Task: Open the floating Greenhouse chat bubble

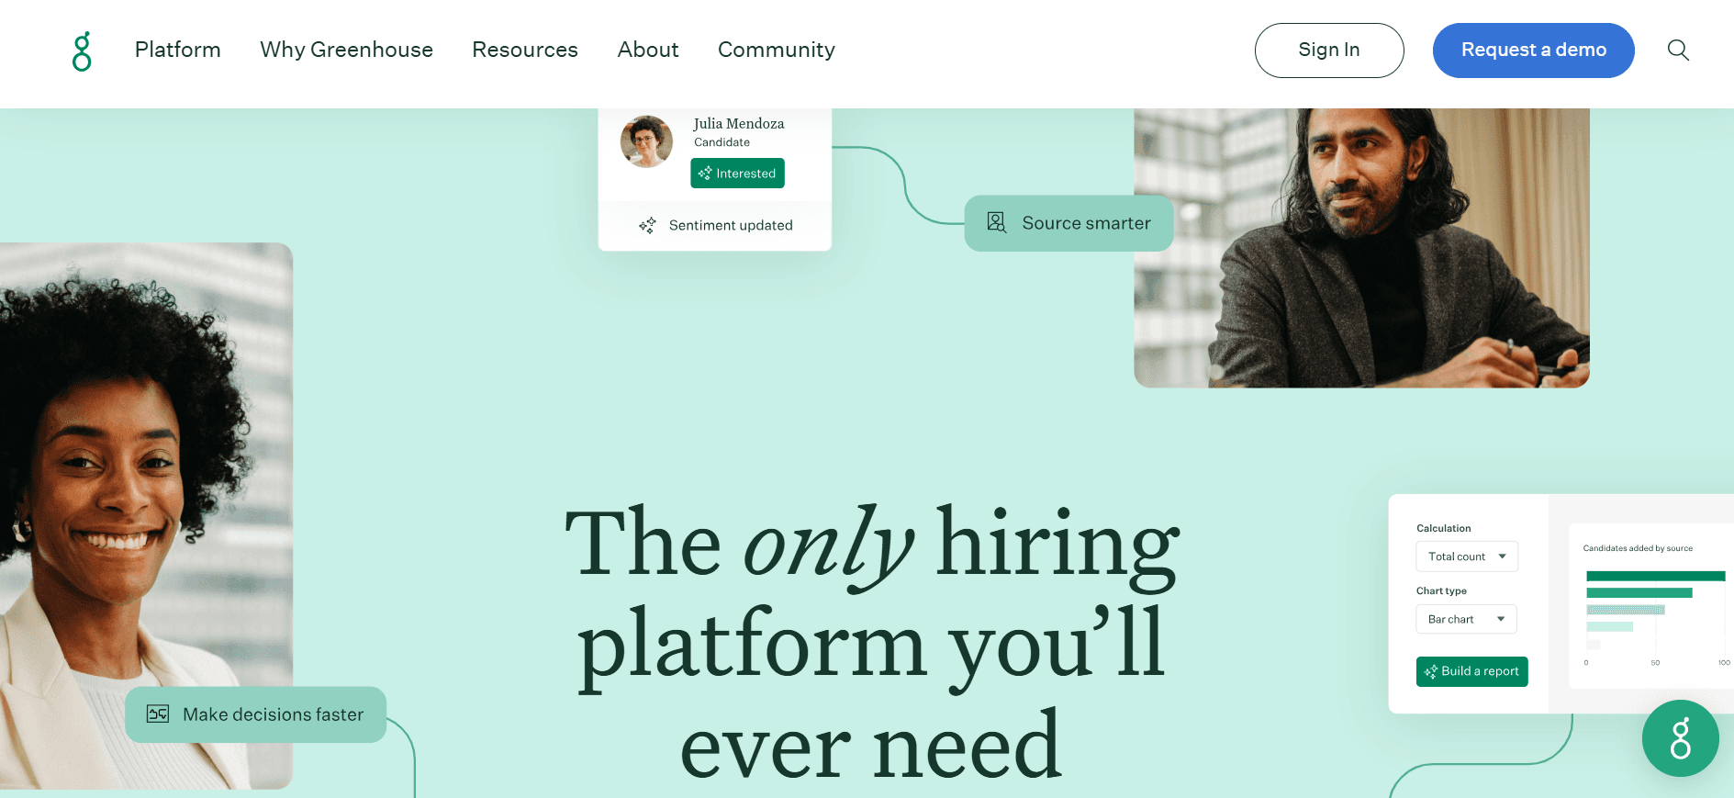Action: [1680, 738]
